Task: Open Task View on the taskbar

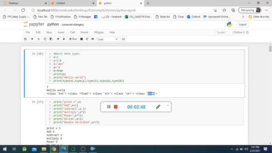Action: pyautogui.click(x=14, y=149)
